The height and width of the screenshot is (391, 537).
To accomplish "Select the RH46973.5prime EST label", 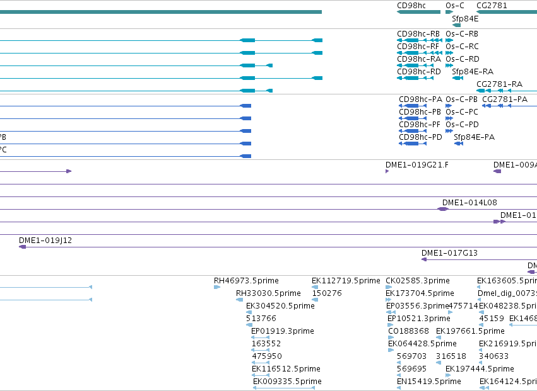I will (x=246, y=281).
